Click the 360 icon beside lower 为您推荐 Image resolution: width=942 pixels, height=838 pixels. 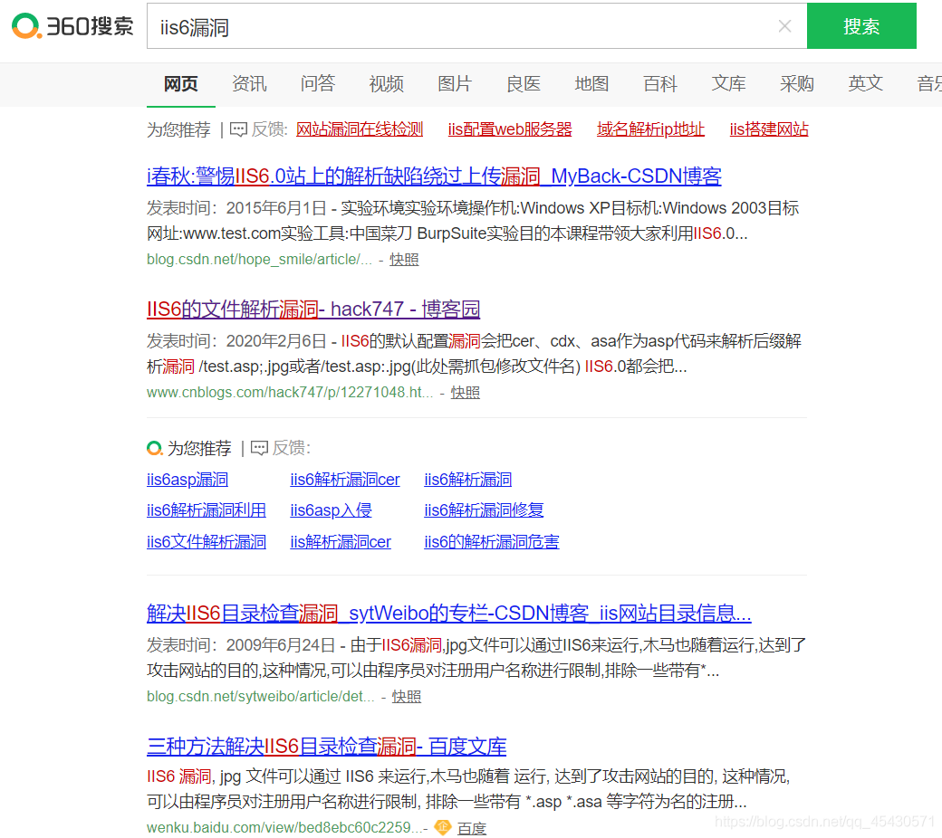pyautogui.click(x=154, y=448)
